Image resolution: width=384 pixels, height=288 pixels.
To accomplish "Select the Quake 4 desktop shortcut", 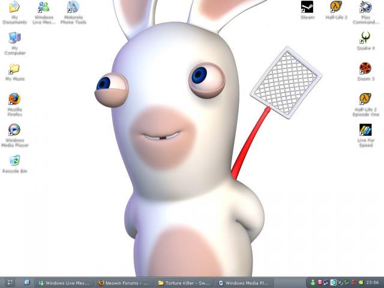I will [365, 41].
